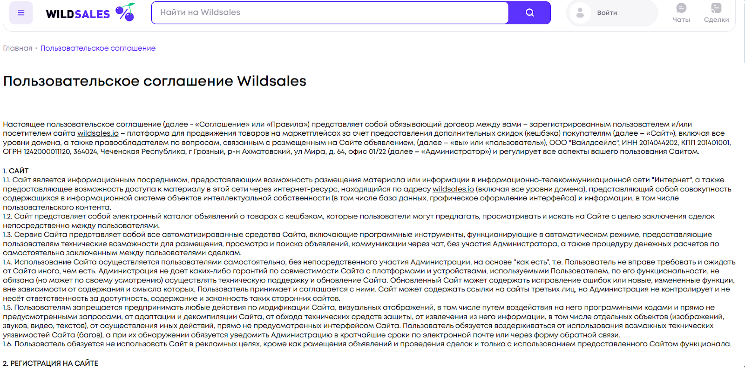
Task: Click the text КПП 201401001
Action: pyautogui.click(x=705, y=143)
